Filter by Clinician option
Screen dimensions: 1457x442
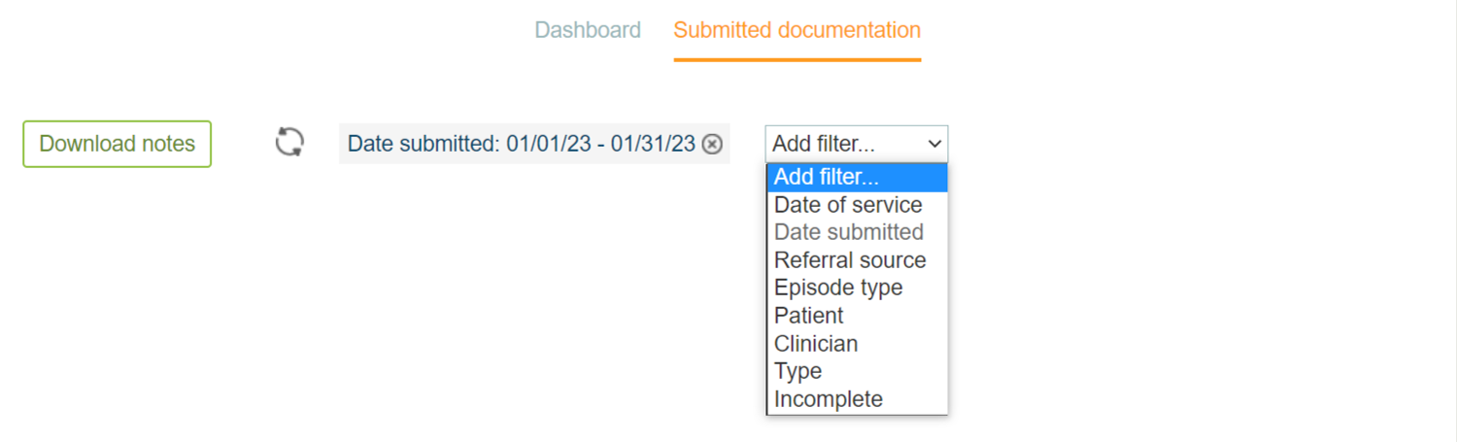click(816, 344)
